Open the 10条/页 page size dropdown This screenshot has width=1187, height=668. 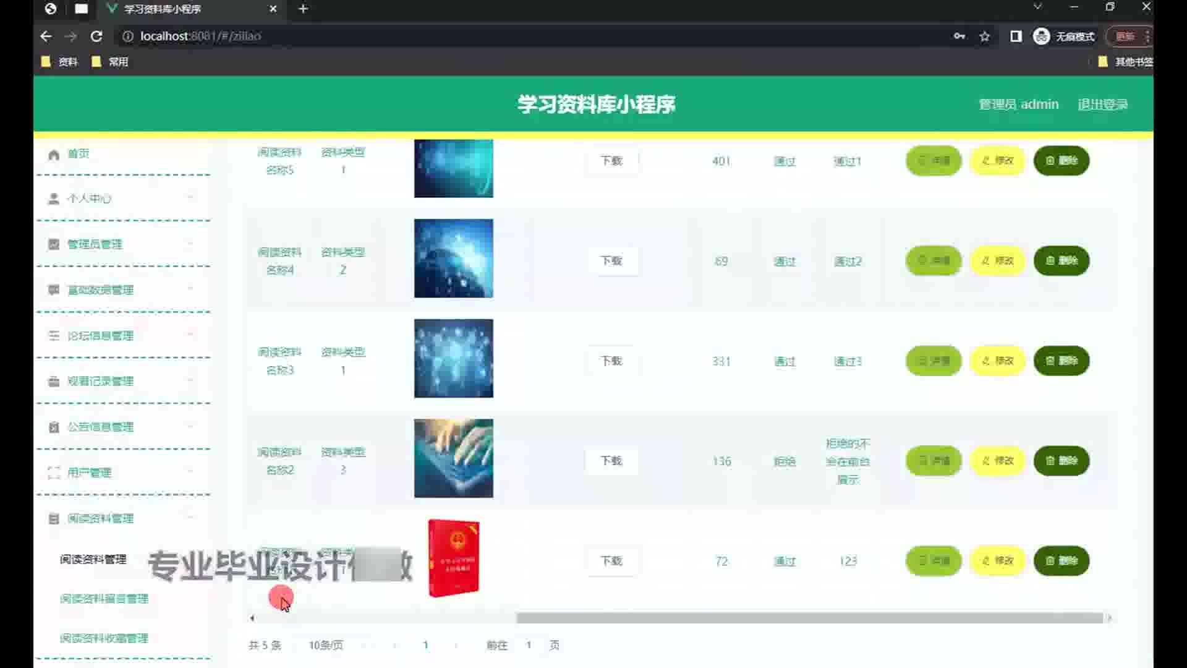click(326, 645)
